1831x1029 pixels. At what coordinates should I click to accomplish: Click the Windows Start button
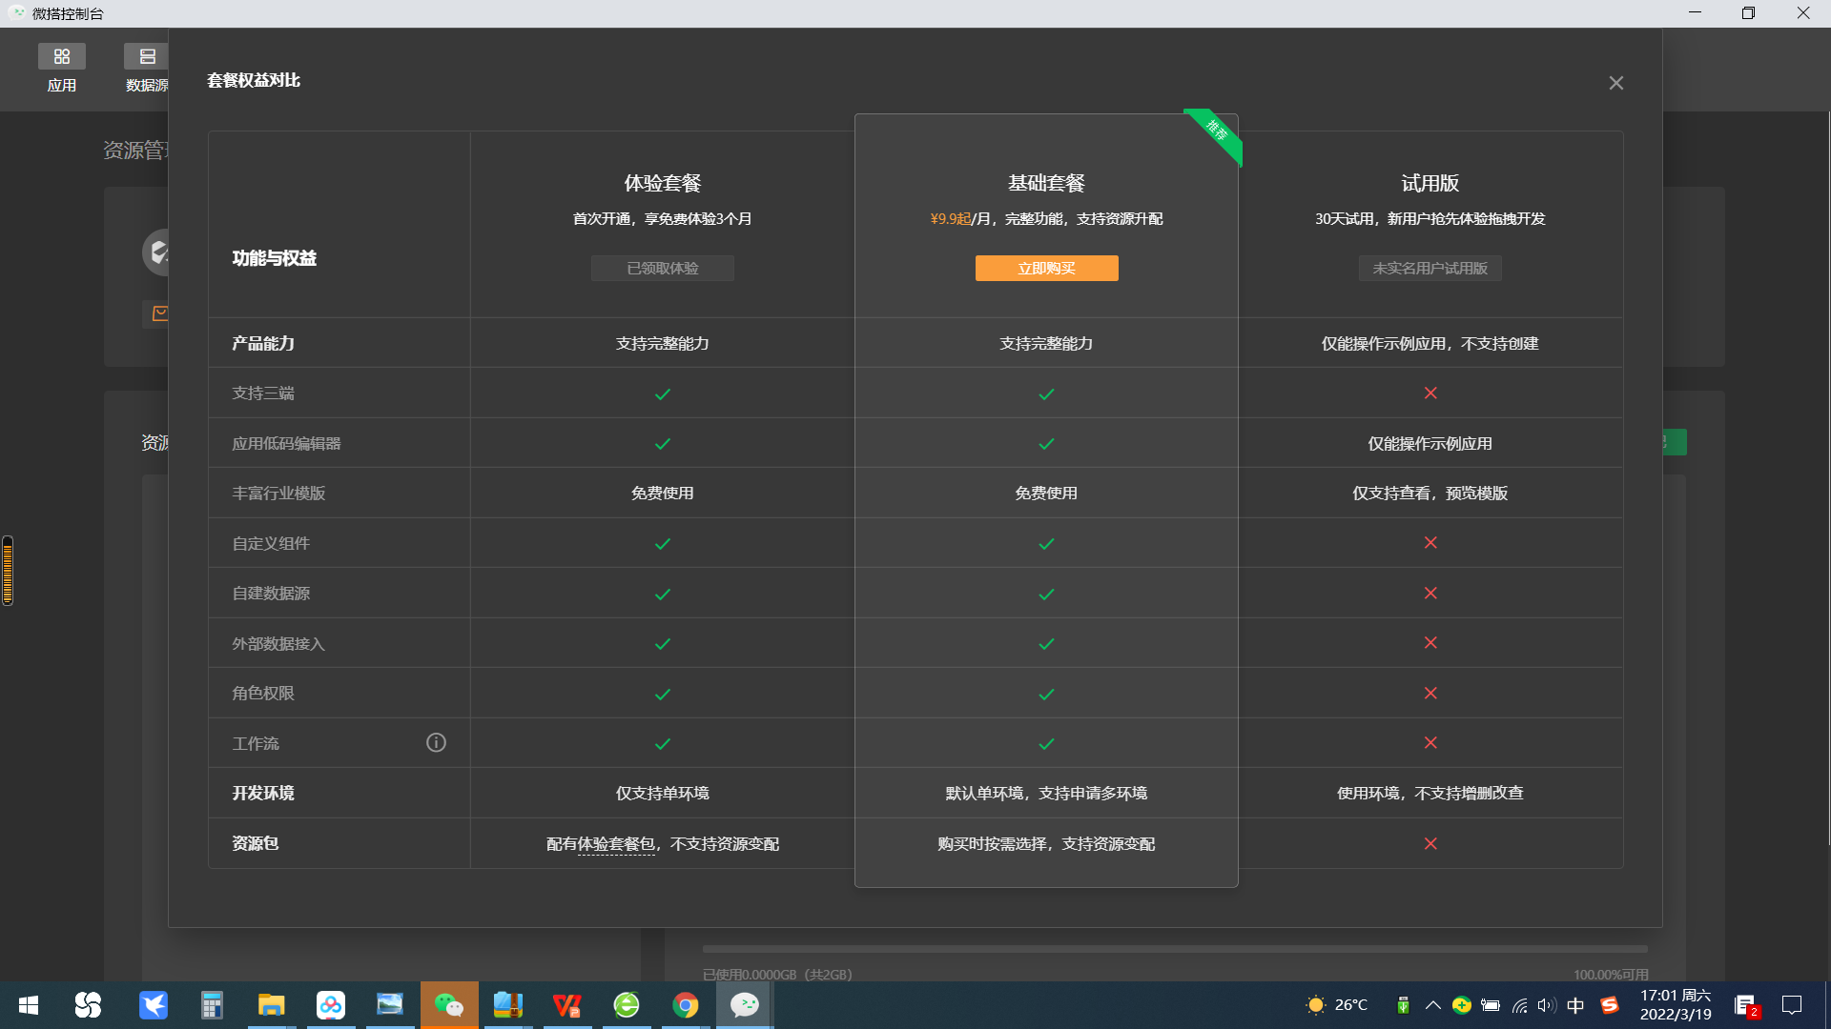pos(29,1005)
